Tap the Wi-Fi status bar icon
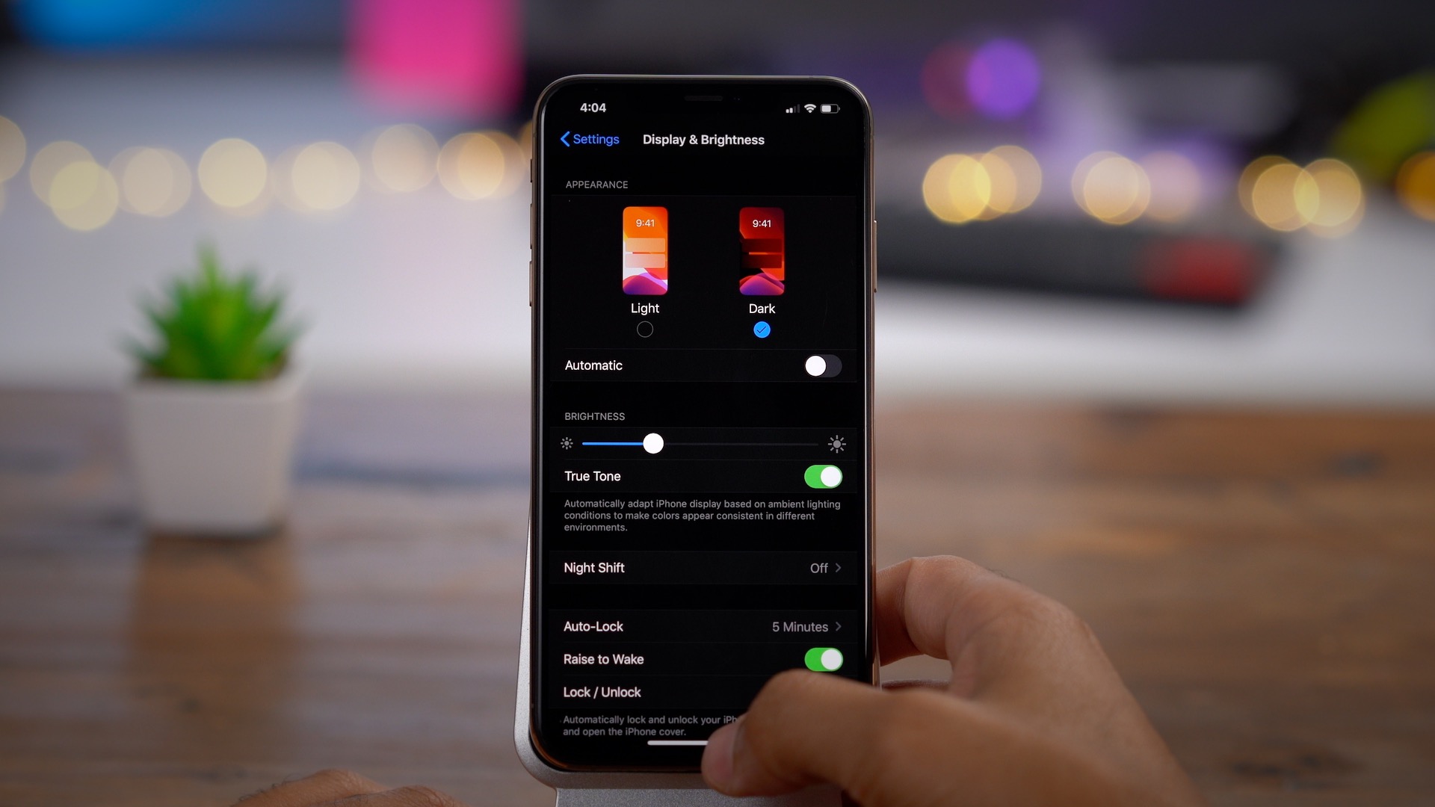The width and height of the screenshot is (1435, 807). (x=808, y=108)
